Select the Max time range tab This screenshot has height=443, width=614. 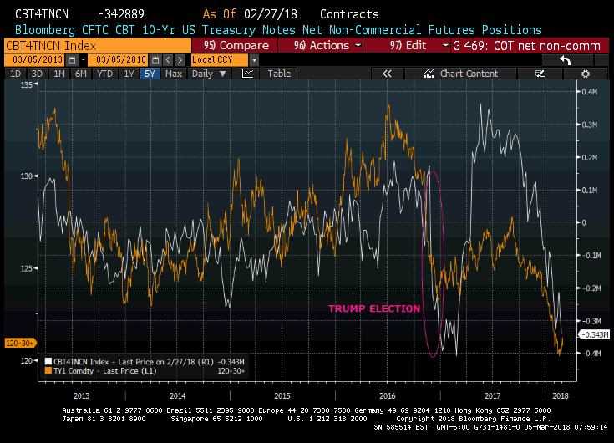tap(174, 74)
